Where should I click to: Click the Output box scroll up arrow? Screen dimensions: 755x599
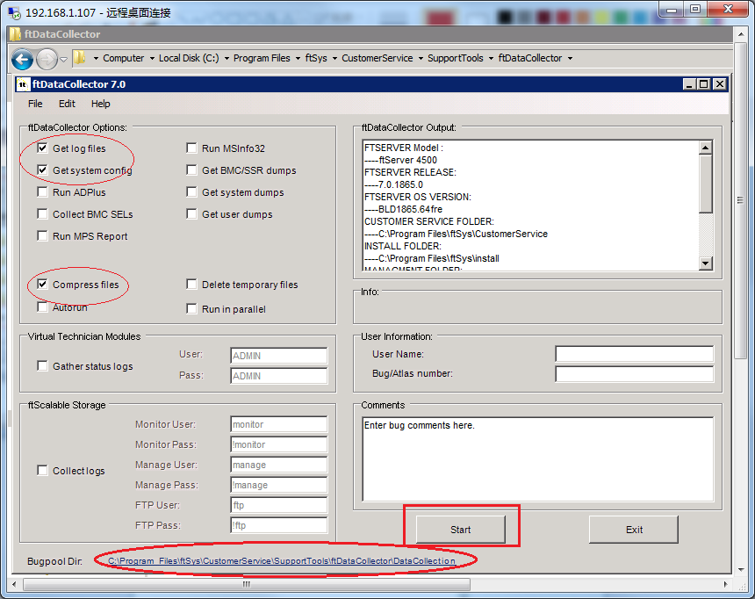pyautogui.click(x=706, y=147)
